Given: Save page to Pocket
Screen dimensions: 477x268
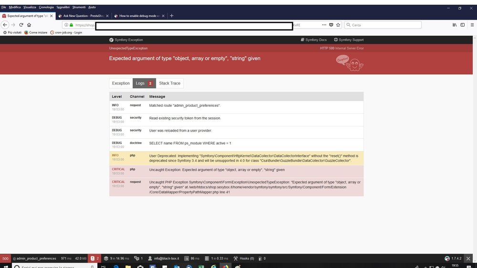Looking at the screenshot, I should tap(331, 25).
